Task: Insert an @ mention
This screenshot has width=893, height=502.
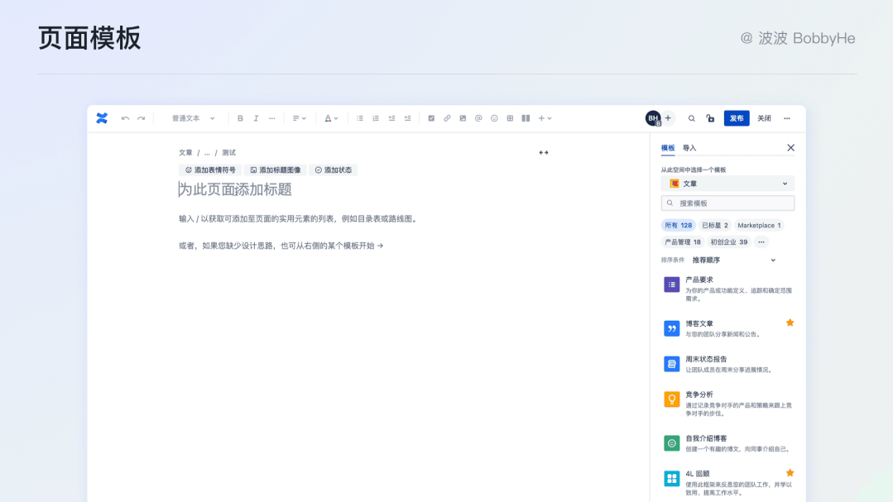Action: pyautogui.click(x=478, y=118)
